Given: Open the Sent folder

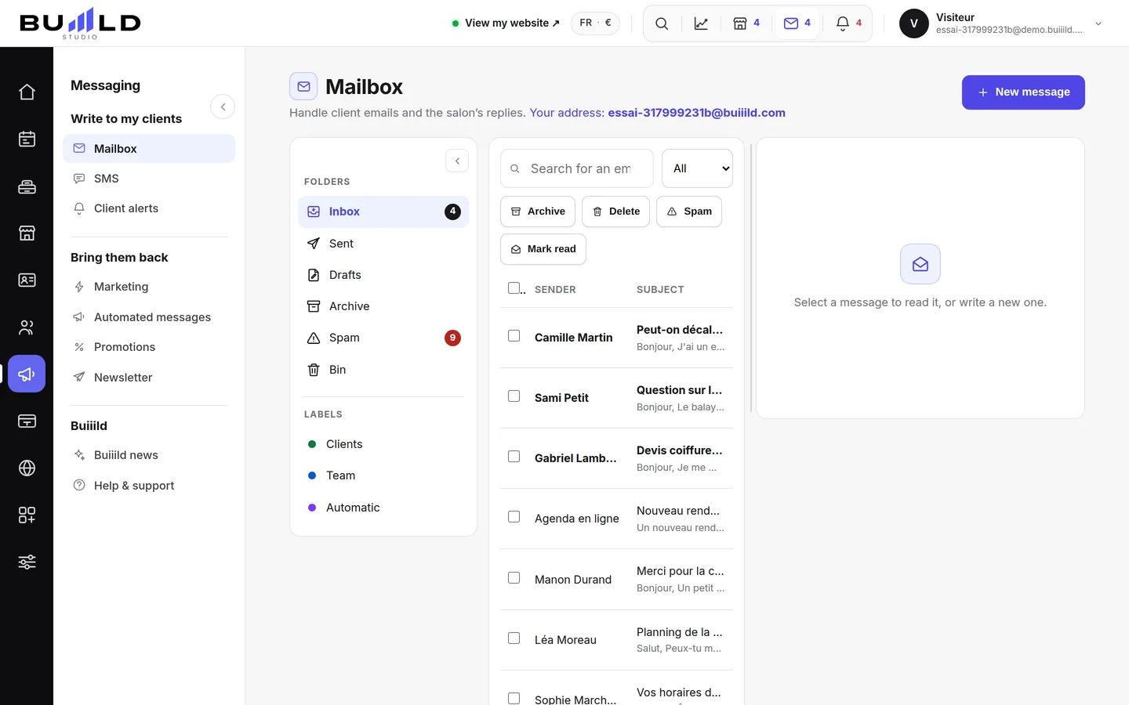Looking at the screenshot, I should click(x=383, y=244).
